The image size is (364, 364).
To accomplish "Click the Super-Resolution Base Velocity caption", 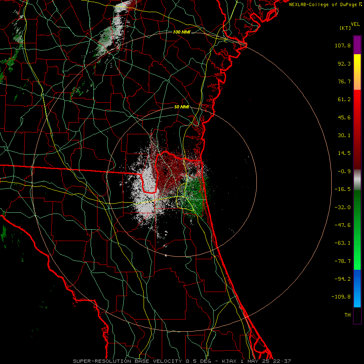I will coord(182,361).
